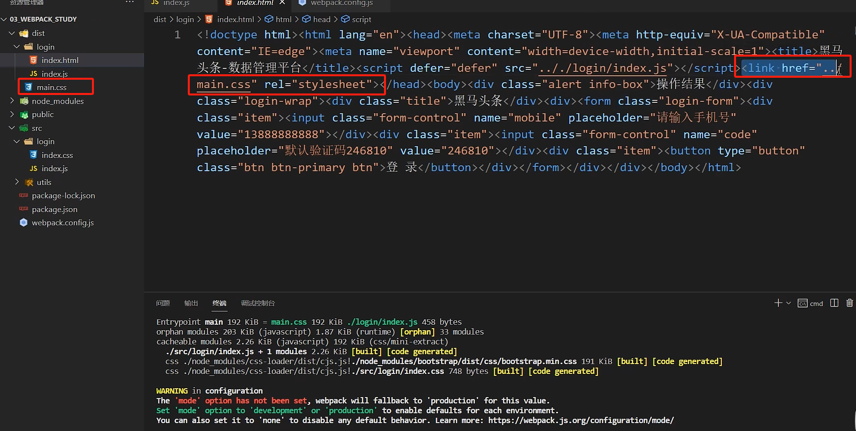Split the terminal panel
The width and height of the screenshot is (856, 431).
pyautogui.click(x=834, y=303)
